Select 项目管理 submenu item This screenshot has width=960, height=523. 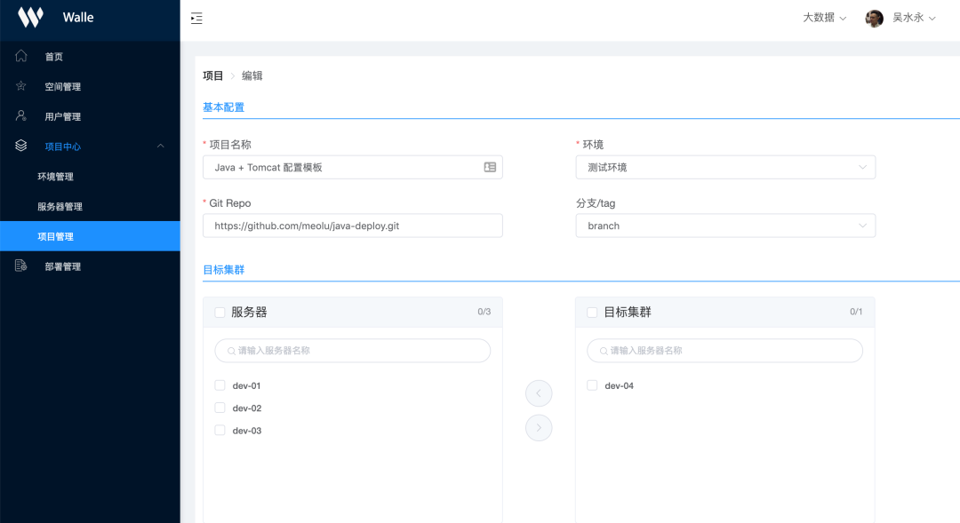point(90,236)
